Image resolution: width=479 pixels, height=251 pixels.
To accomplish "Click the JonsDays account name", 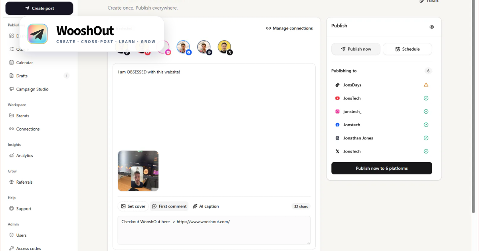I will [352, 85].
